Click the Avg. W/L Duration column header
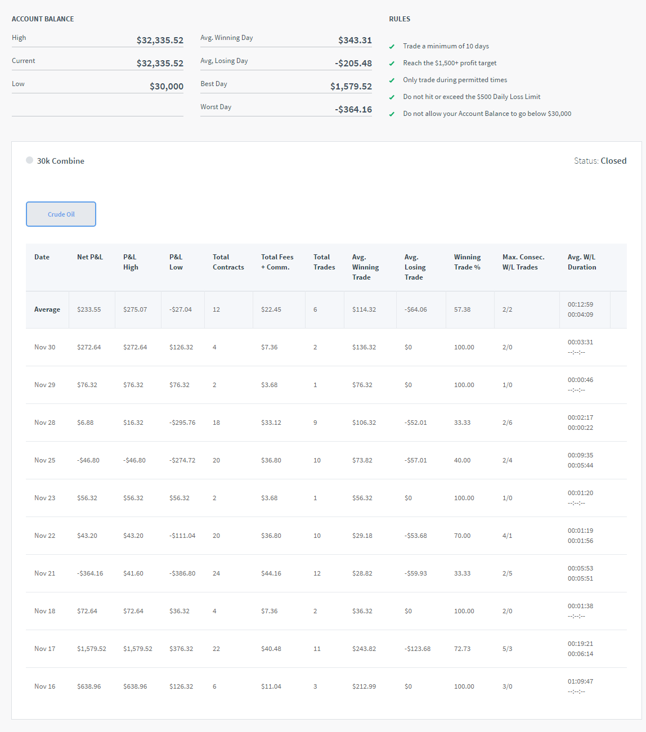Viewport: 646px width, 732px height. click(581, 262)
